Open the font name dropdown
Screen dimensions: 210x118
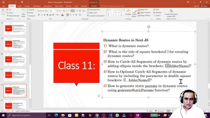click(49, 11)
